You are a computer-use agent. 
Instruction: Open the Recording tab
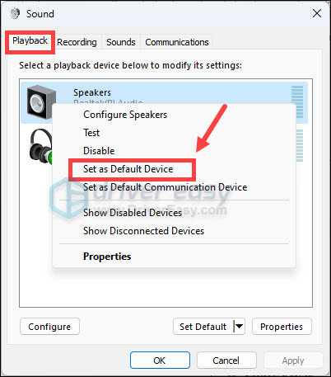click(77, 42)
